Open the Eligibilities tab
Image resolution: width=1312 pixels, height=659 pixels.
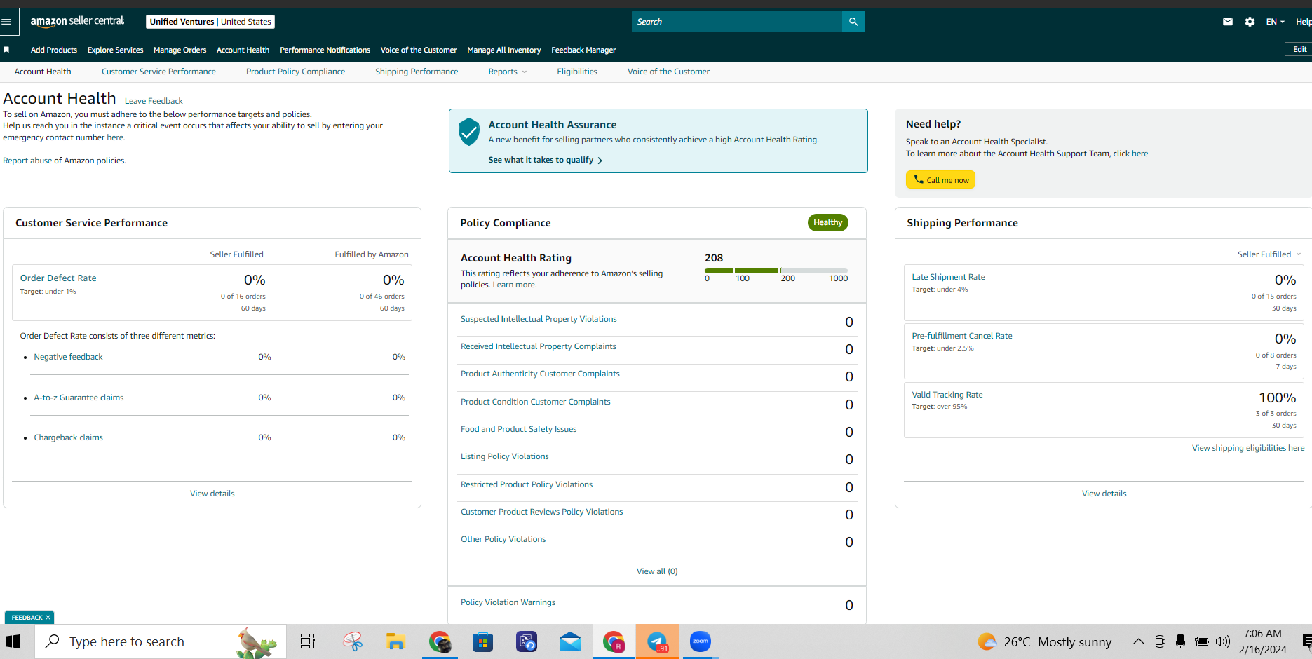[x=577, y=72]
